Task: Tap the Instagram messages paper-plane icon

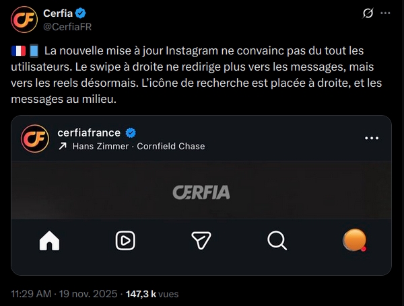Action: [201, 240]
